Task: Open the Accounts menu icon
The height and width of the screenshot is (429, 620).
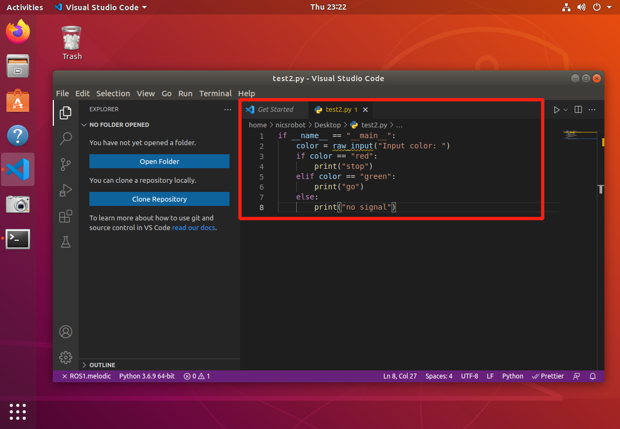Action: click(x=66, y=332)
